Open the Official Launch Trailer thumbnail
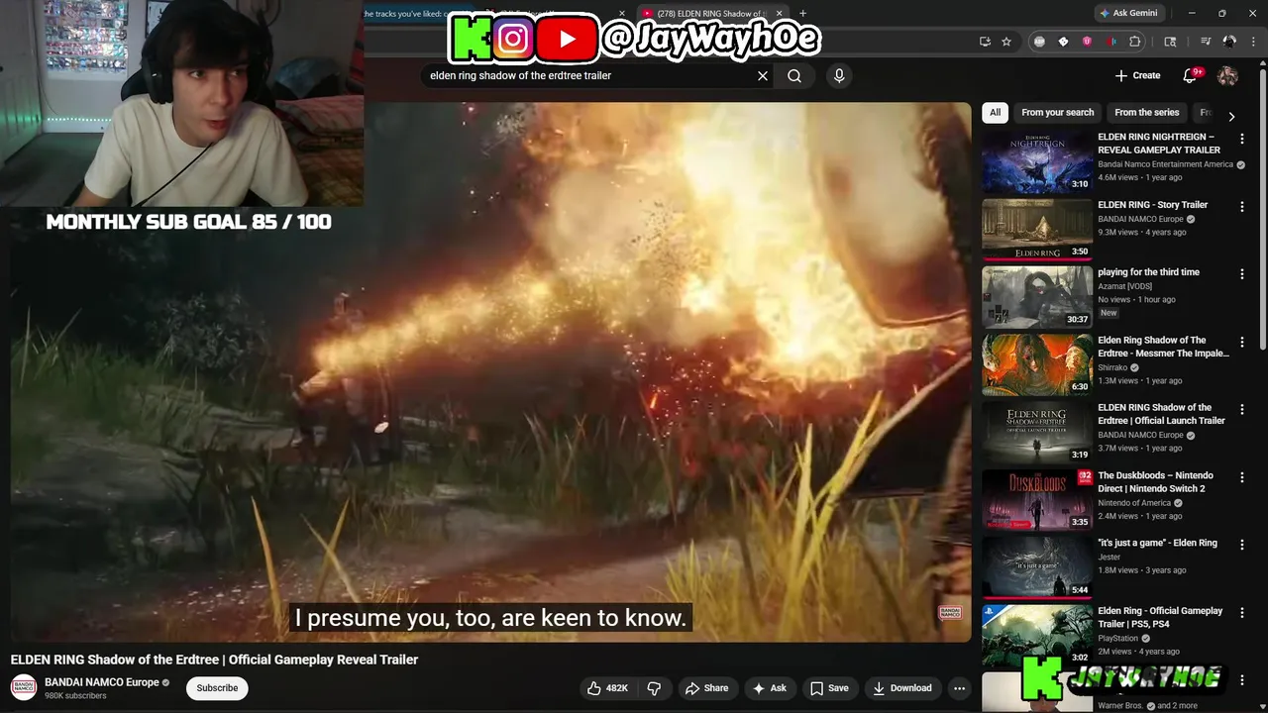The image size is (1268, 713). [x=1037, y=433]
